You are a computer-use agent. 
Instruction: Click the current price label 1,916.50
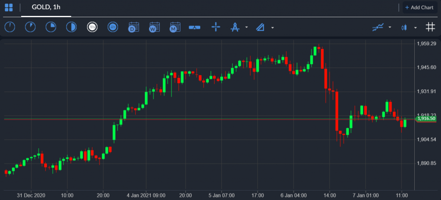[x=425, y=119]
